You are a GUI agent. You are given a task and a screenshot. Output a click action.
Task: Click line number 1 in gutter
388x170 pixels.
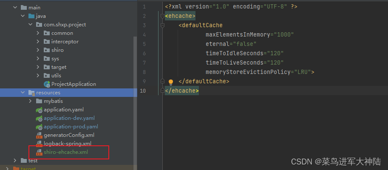point(144,7)
